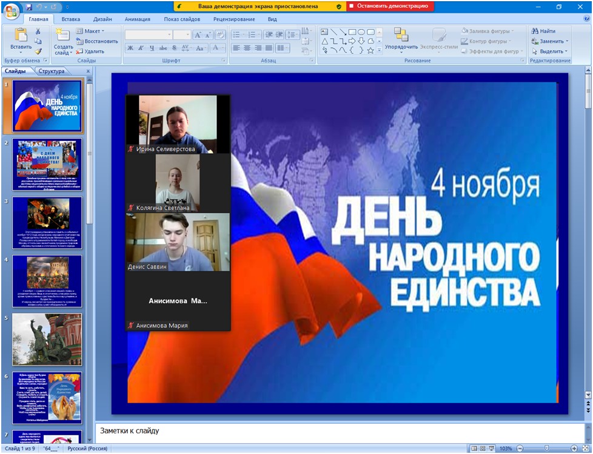Click the Clear formatting icon
The width and height of the screenshot is (593, 454).
pos(221,35)
